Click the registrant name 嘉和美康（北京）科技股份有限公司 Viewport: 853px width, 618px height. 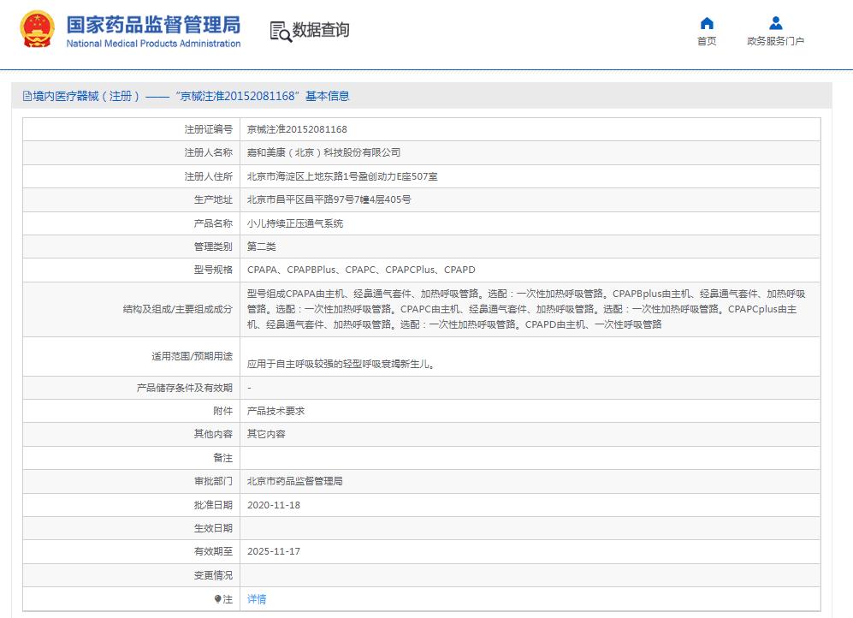(323, 152)
